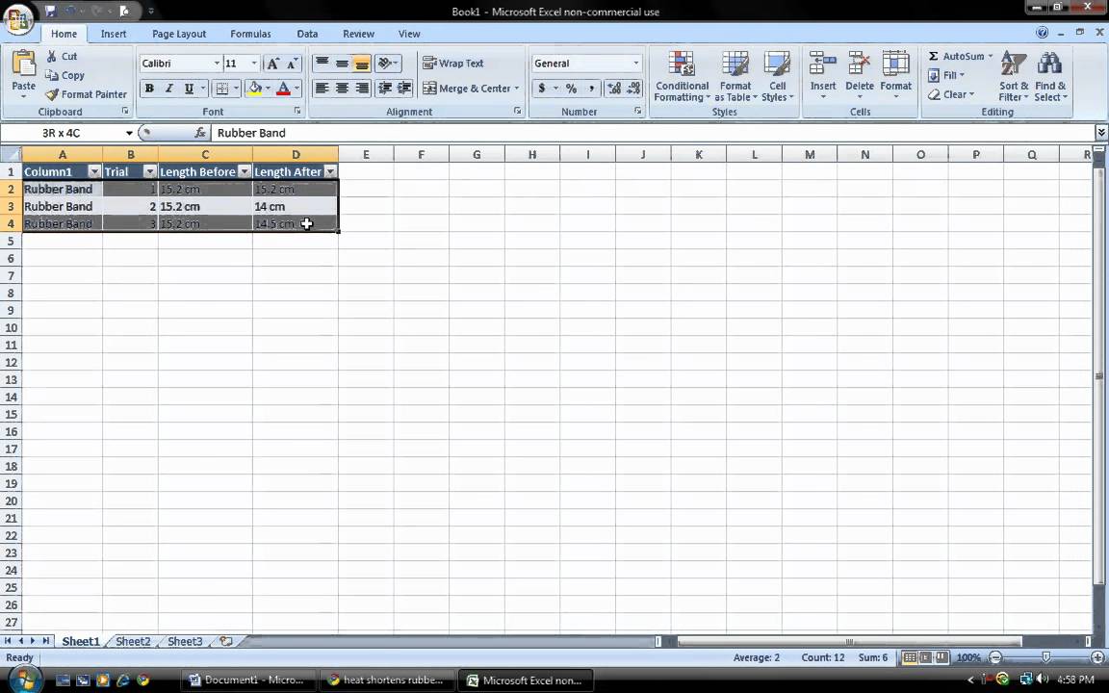Click the Cut scissors icon
This screenshot has height=693, width=1109.
pyautogui.click(x=52, y=56)
